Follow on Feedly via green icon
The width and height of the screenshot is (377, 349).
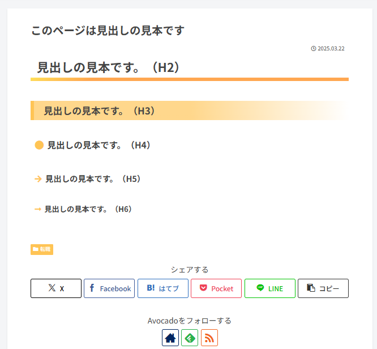tap(190, 338)
